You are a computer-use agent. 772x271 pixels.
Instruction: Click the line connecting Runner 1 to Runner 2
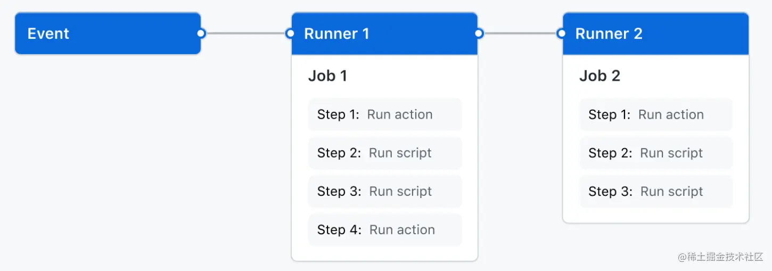click(520, 34)
